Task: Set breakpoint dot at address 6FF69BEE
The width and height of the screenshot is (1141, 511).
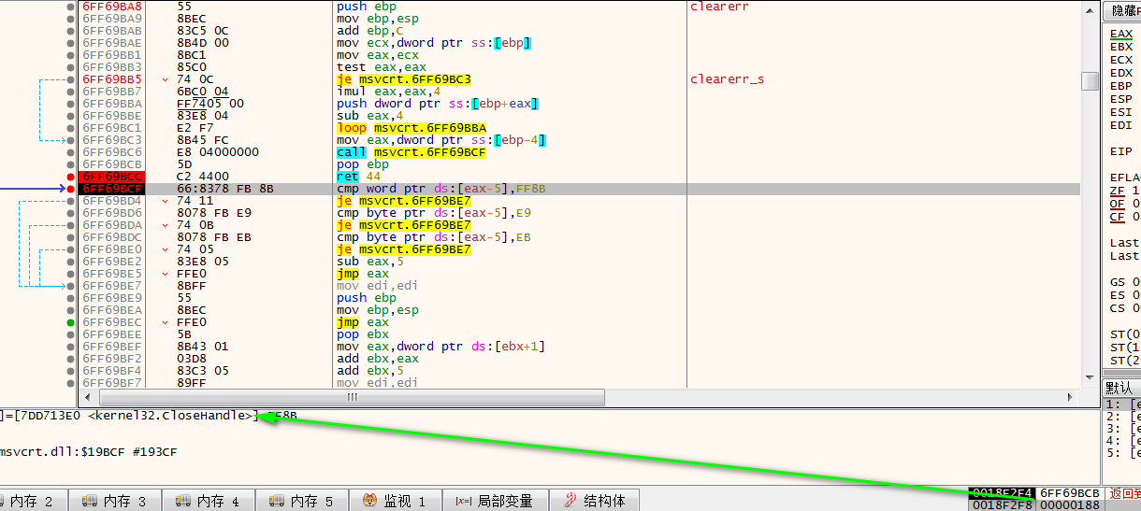Action: [x=71, y=334]
